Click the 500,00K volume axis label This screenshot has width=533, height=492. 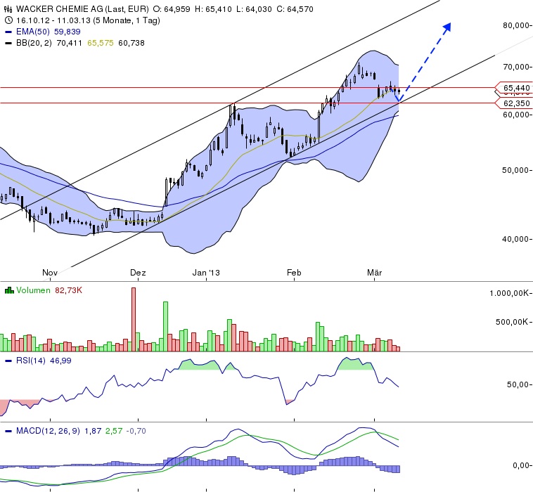pyautogui.click(x=513, y=322)
